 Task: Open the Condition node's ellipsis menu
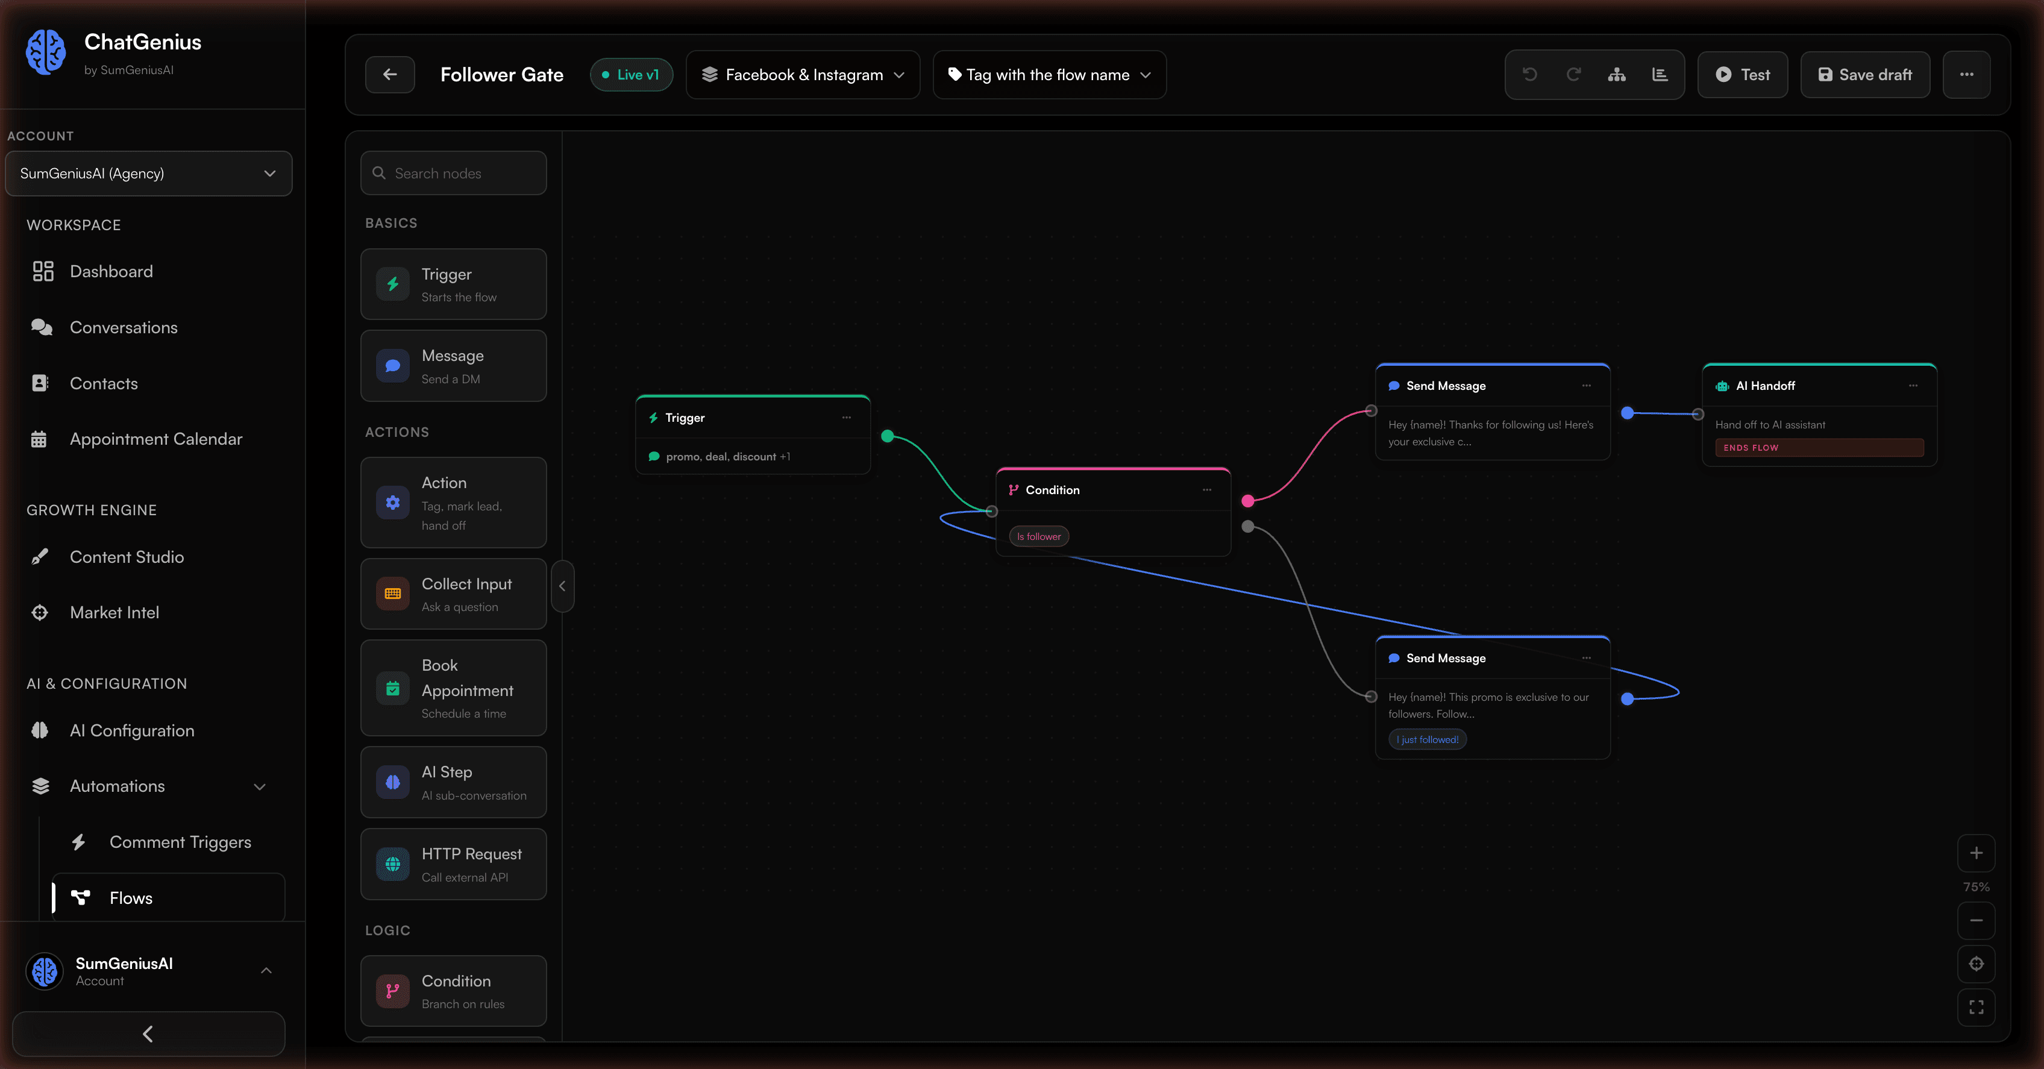[x=1207, y=490]
